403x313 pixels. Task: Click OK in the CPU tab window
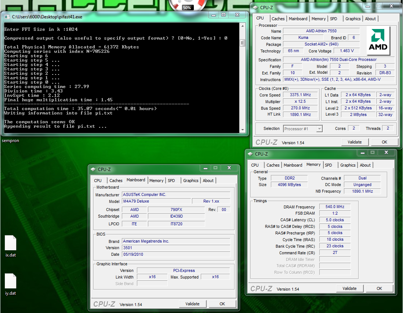tap(385, 142)
